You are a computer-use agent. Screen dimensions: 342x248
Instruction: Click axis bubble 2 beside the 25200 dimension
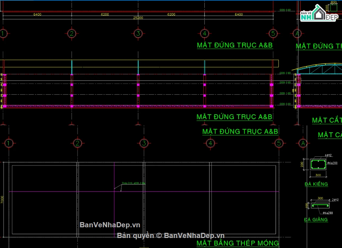point(72,34)
